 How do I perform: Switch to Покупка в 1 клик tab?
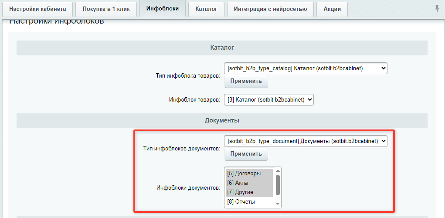(x=106, y=9)
